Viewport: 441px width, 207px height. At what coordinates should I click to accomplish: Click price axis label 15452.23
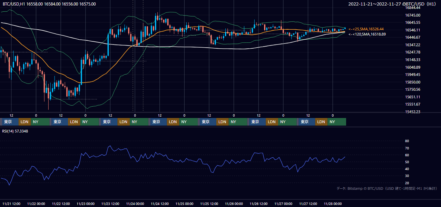click(x=413, y=112)
